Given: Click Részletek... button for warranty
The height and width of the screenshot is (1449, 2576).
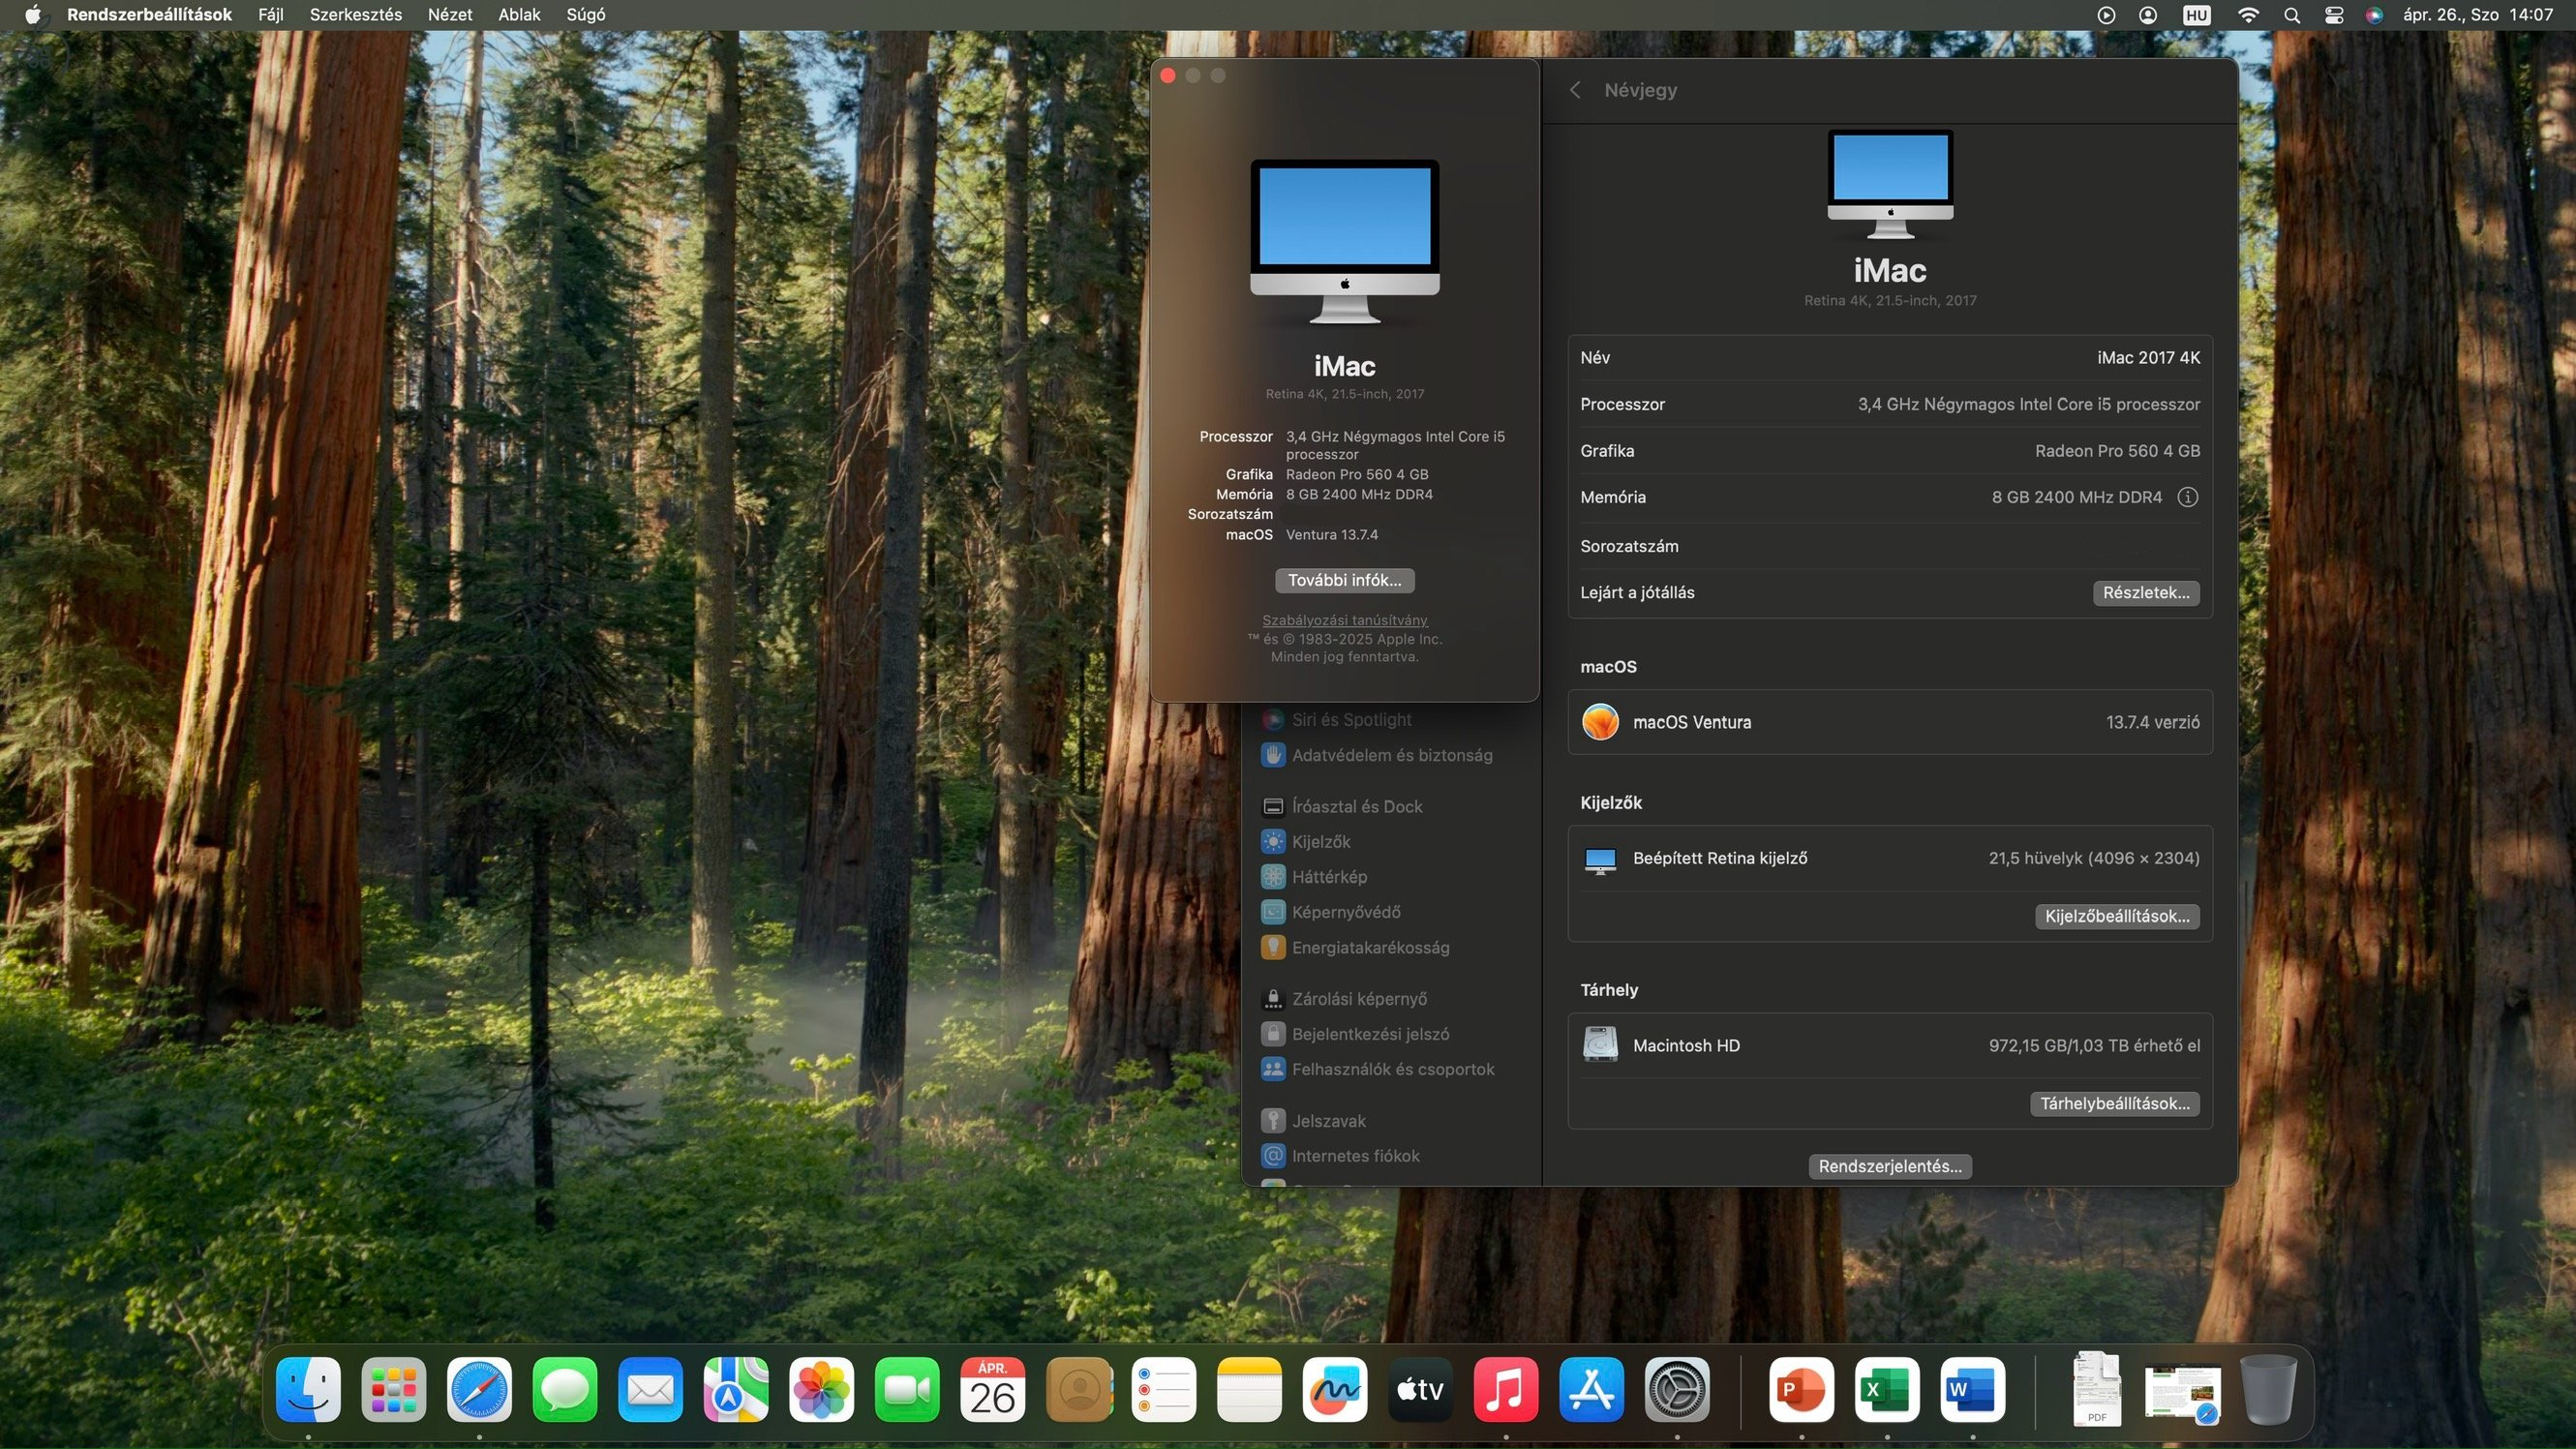Looking at the screenshot, I should point(2146,593).
